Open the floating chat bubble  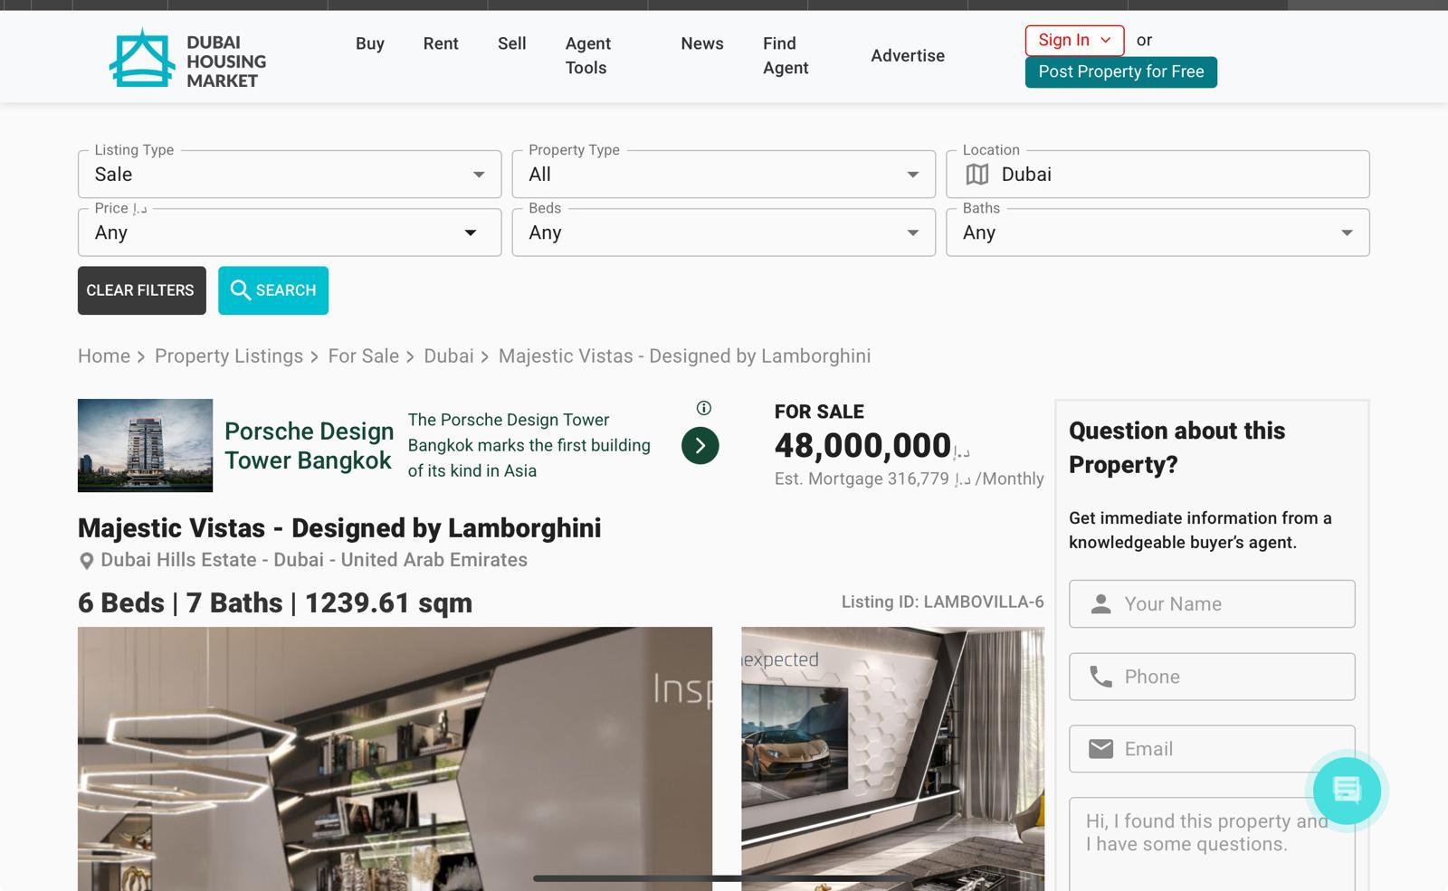(1347, 790)
